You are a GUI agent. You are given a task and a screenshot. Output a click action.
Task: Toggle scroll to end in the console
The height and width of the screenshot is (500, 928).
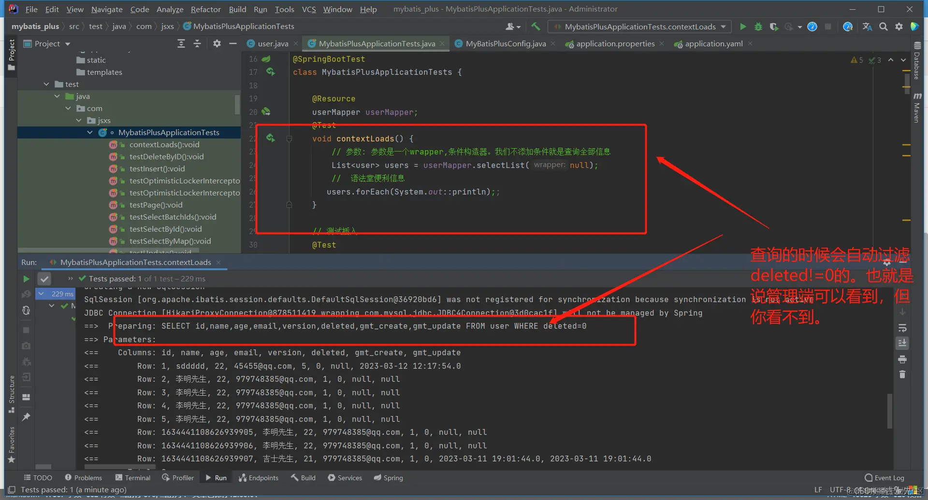(902, 343)
